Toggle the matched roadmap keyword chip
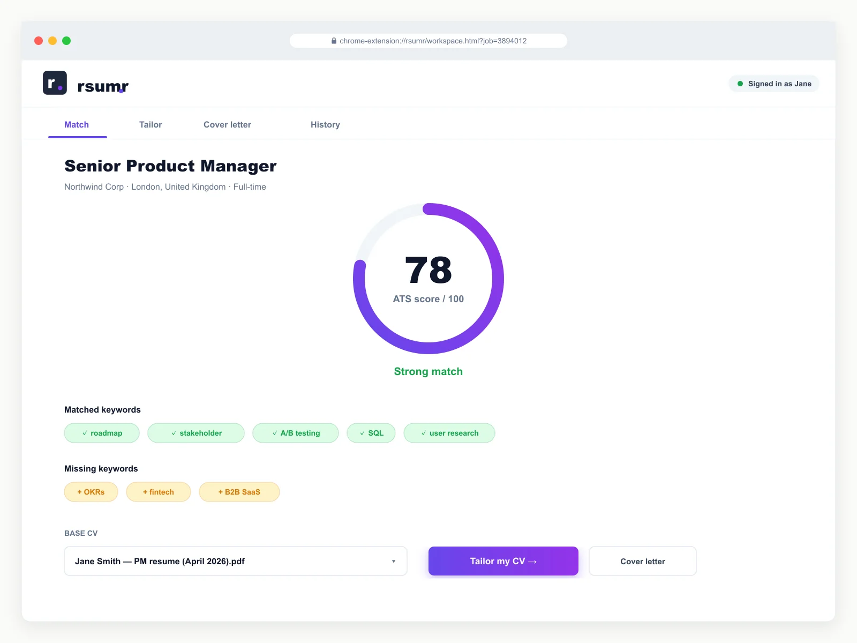 [x=102, y=433]
